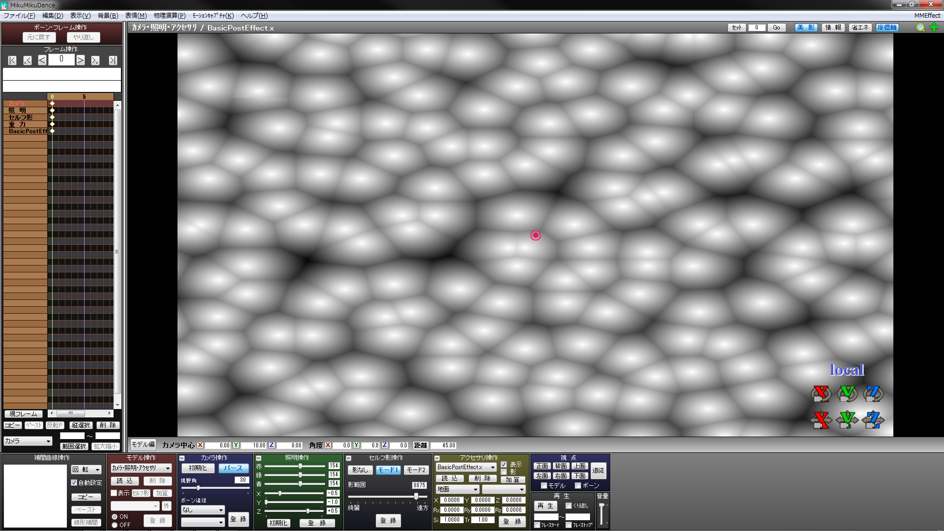Viewport: 944px width, 531px height.
Task: Open the ファイル(F) menu
Action: (19, 16)
